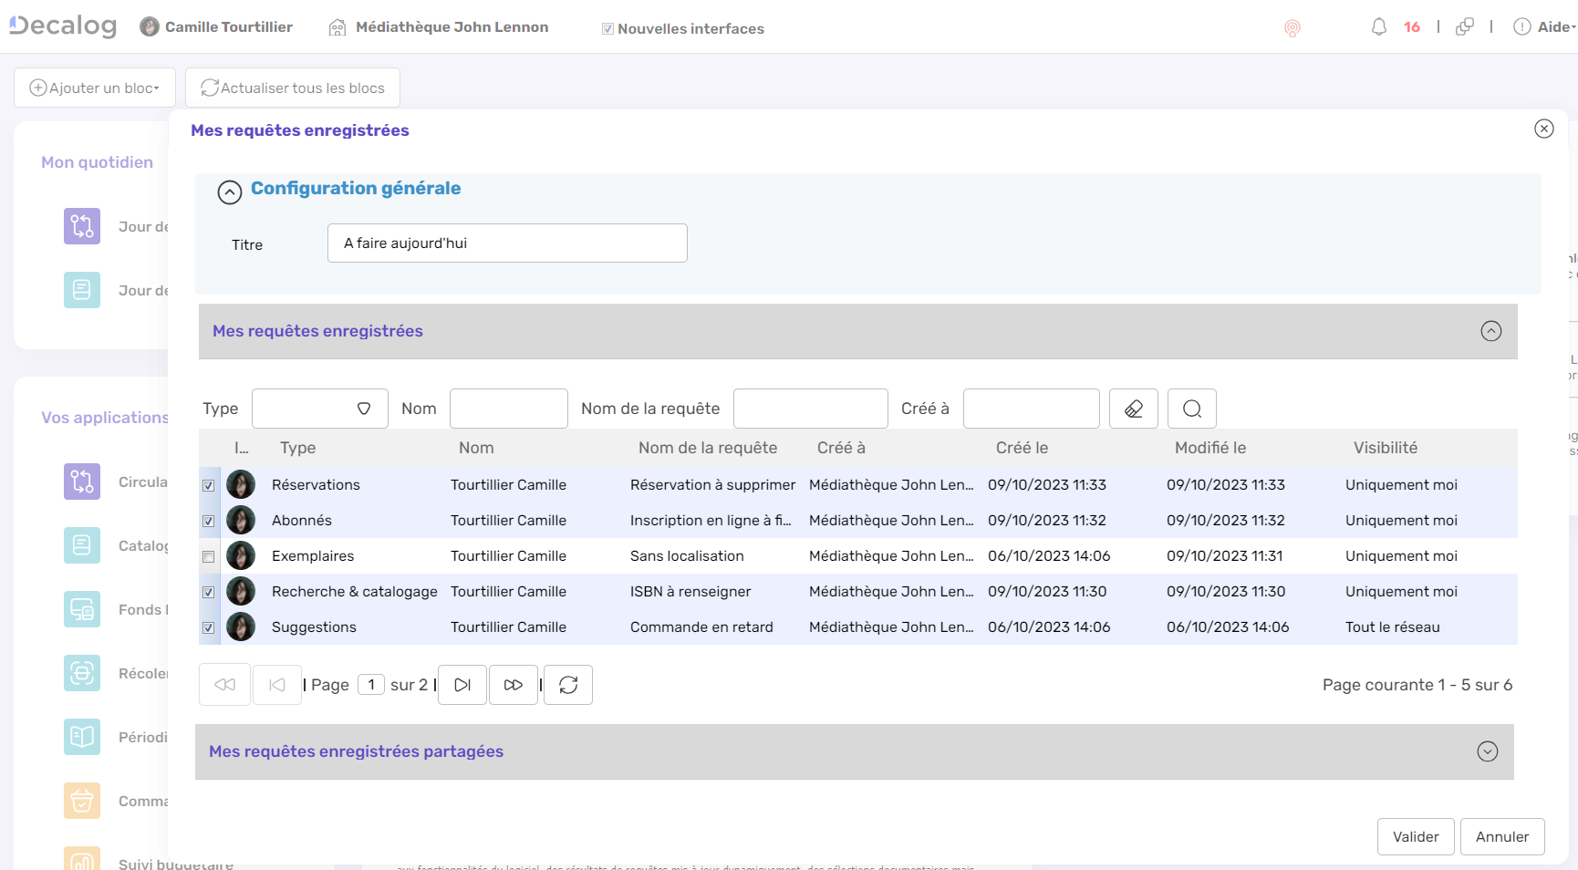Toggle the Nouvelles interfaces checkbox
The width and height of the screenshot is (1578, 870).
[x=607, y=28]
